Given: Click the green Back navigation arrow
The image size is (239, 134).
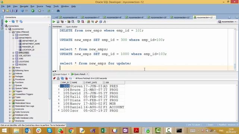Looking at the screenshot, I should click(33, 11).
